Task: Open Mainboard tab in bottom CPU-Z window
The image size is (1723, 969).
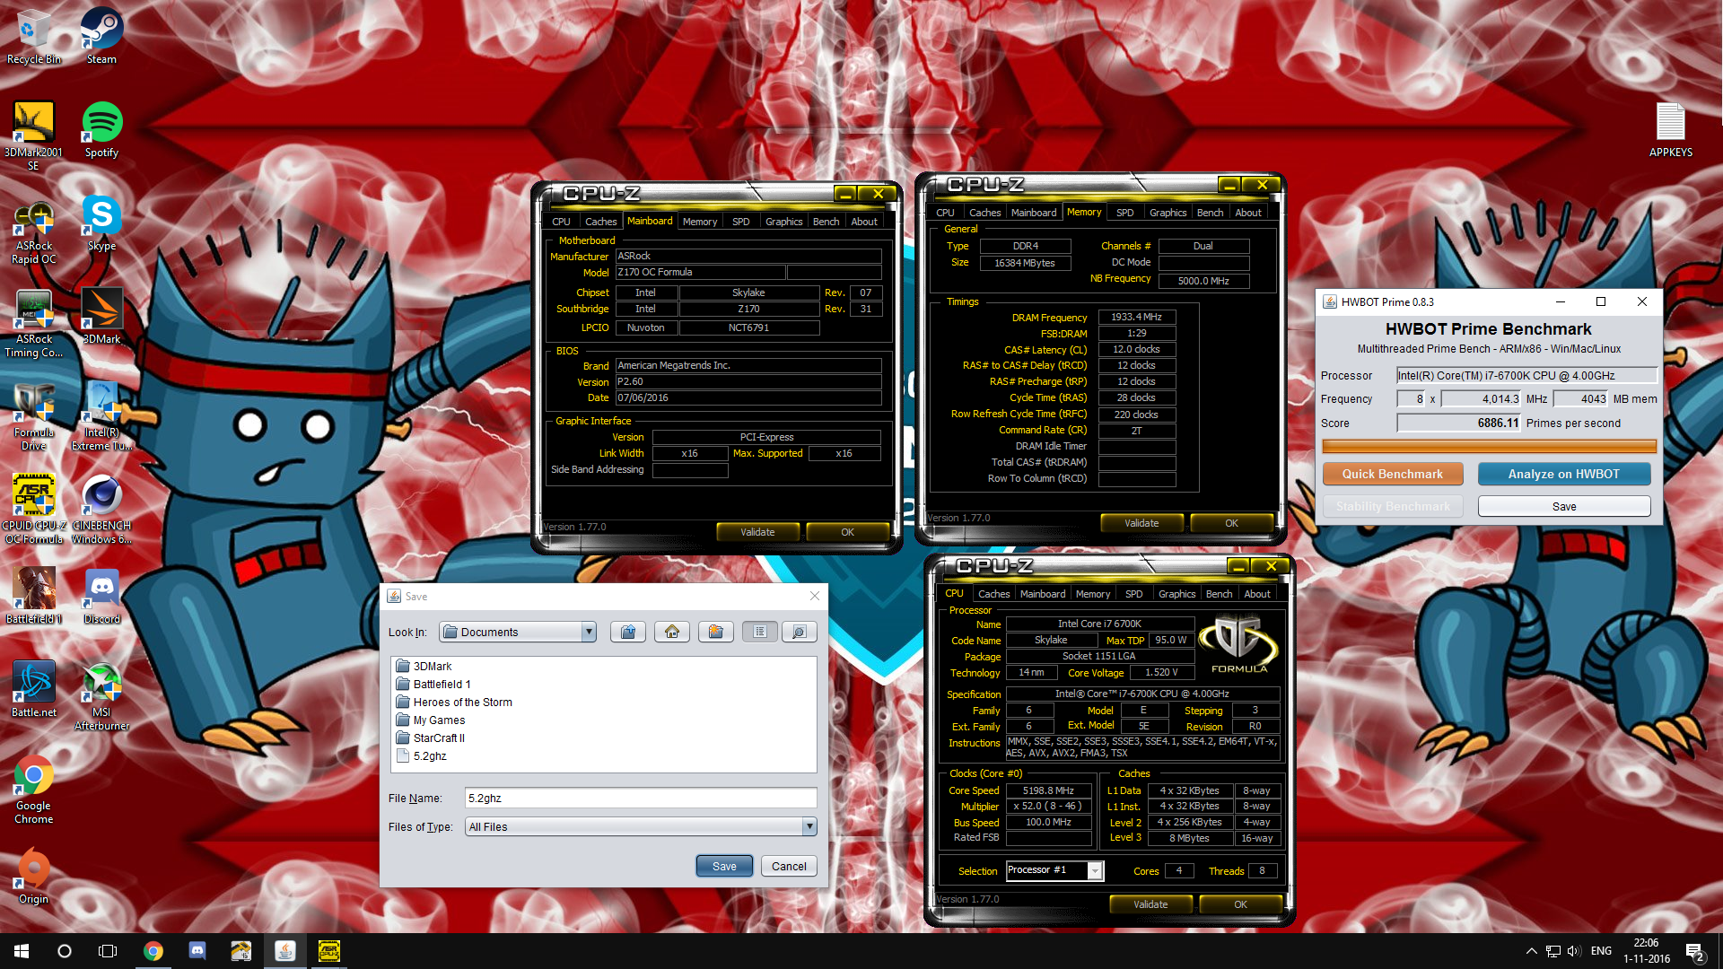Action: click(1043, 594)
